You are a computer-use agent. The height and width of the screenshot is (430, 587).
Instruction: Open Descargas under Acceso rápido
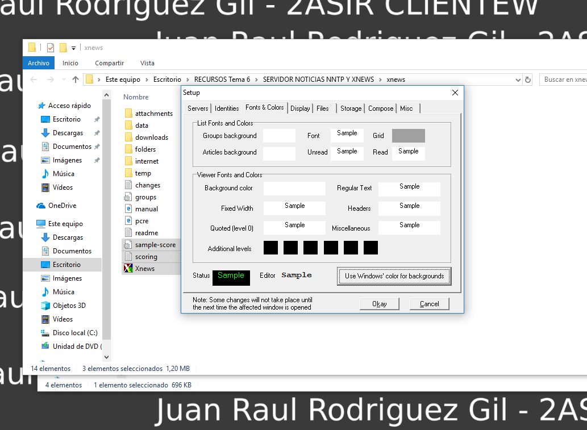(68, 133)
